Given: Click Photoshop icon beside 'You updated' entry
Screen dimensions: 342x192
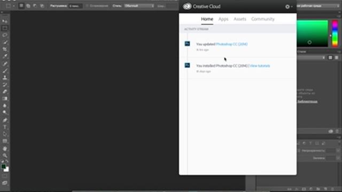Looking at the screenshot, I should (187, 44).
